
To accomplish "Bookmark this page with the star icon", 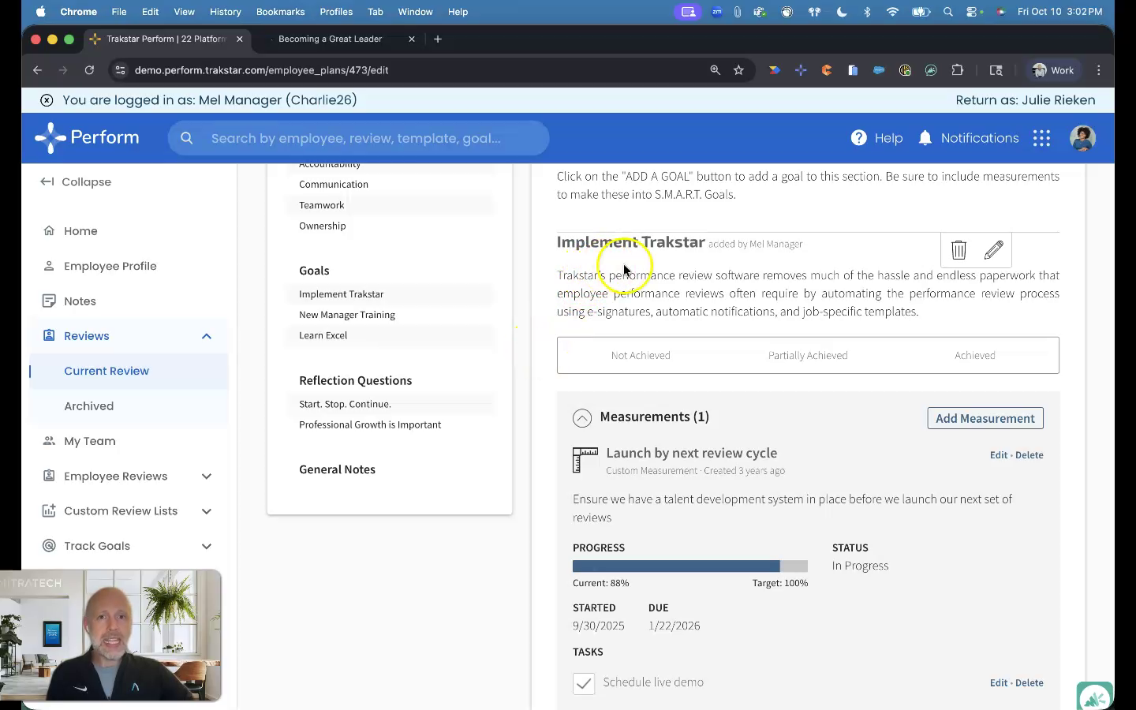I will pos(738,70).
